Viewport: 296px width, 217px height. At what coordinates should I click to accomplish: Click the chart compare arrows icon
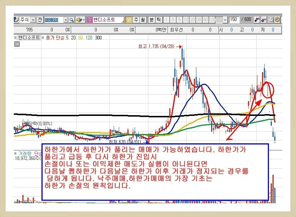[x=257, y=19]
